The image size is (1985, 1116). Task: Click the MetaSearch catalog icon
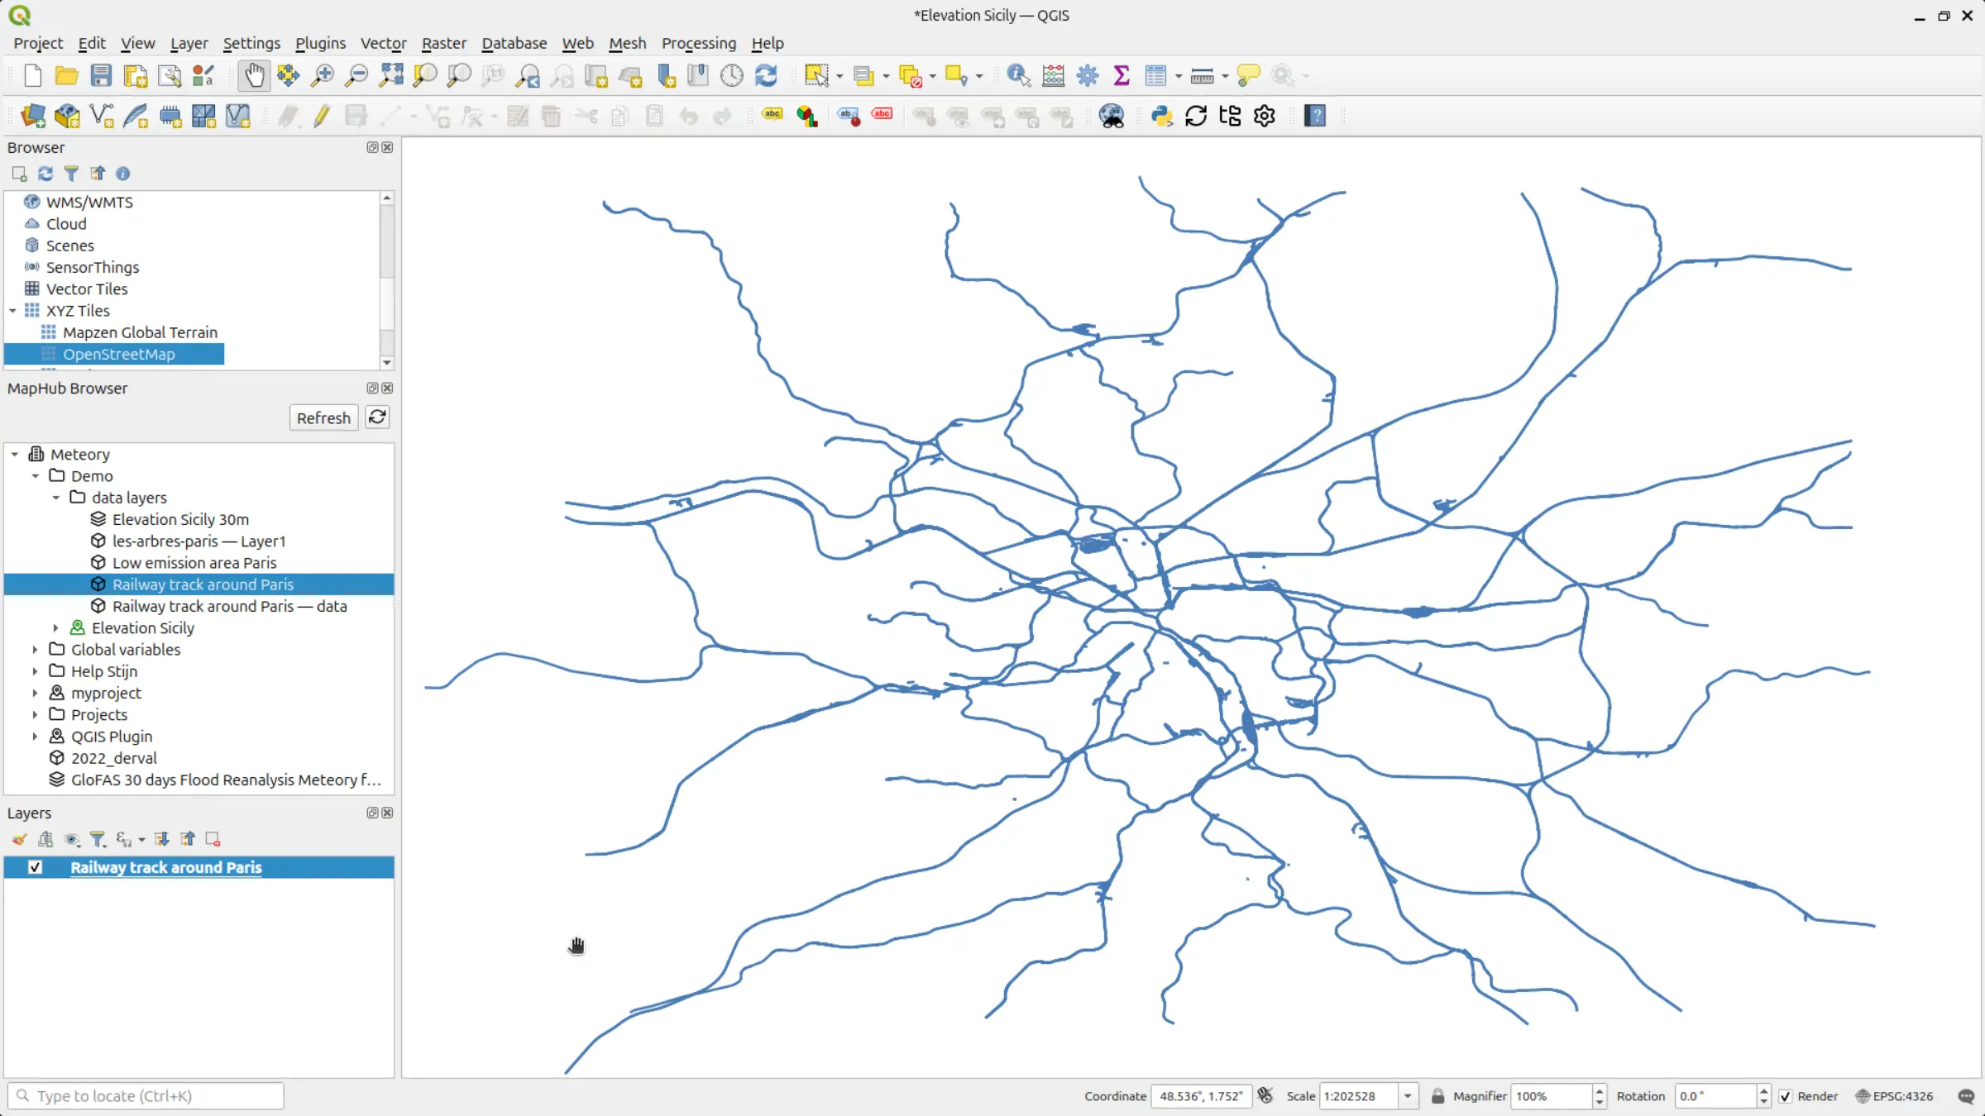(x=1112, y=116)
